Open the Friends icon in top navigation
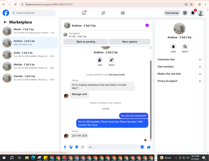209x161 pixels. 103,13
